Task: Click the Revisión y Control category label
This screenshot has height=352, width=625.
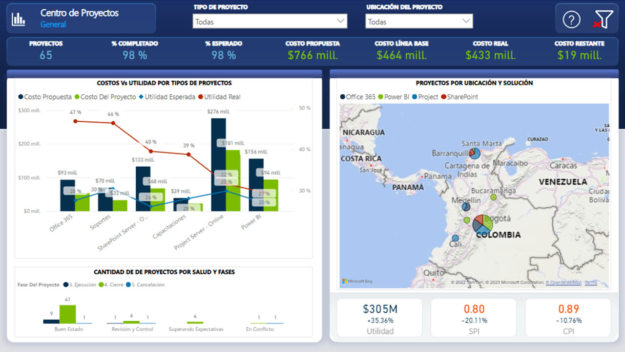Action: (132, 330)
